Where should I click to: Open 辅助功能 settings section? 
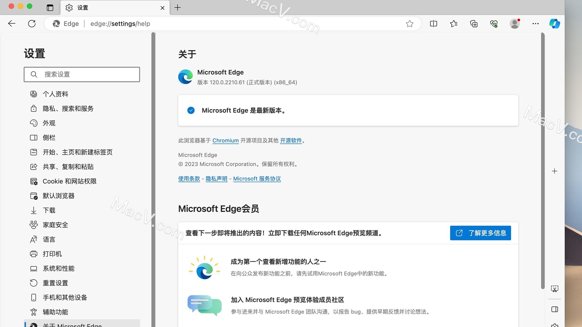tap(82, 312)
